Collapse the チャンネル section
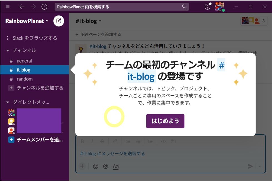The width and height of the screenshot is (273, 182). coord(8,50)
